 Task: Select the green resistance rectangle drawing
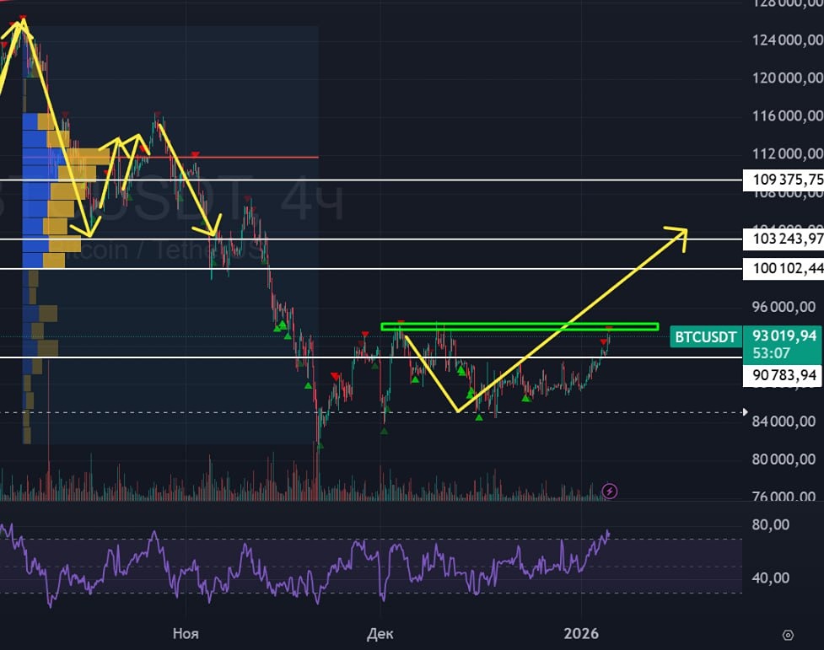point(520,327)
